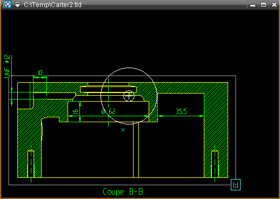Viewport: 280px width, 199px height.
Task: Pick the left threaded hole centerline
Action: pos(31,164)
